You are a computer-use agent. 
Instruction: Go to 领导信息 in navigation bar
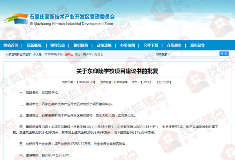pos(58,45)
